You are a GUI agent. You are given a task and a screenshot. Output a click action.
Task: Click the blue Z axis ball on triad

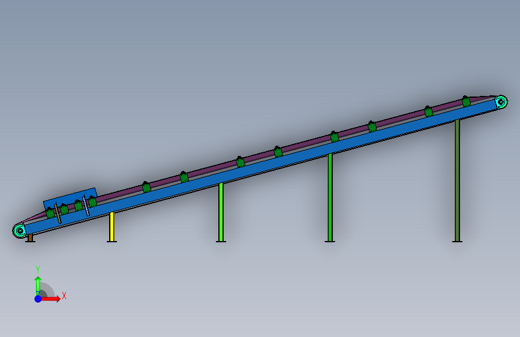[x=38, y=299]
